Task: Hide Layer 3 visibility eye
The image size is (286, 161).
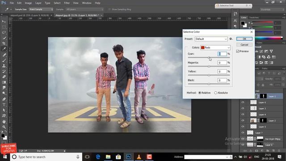Action: click(x=243, y=108)
